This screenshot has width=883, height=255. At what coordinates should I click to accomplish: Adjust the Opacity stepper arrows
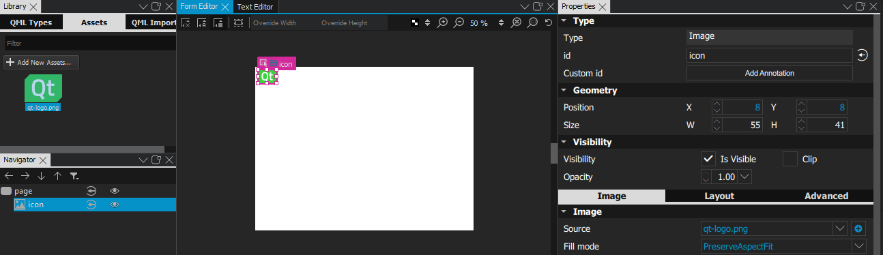tap(706, 177)
